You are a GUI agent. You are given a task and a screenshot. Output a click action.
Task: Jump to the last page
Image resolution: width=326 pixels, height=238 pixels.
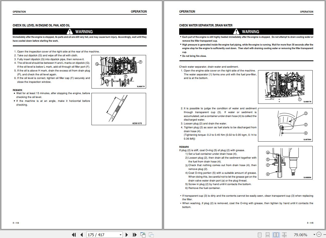[135, 235]
